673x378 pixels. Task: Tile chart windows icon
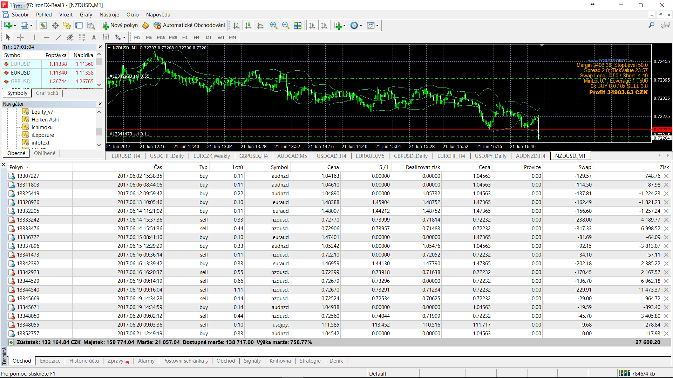[298, 25]
